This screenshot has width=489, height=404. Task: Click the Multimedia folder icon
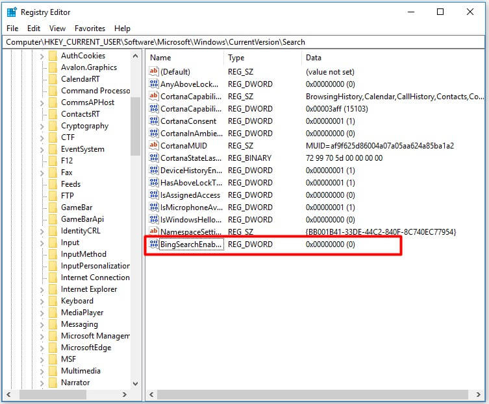[53, 371]
